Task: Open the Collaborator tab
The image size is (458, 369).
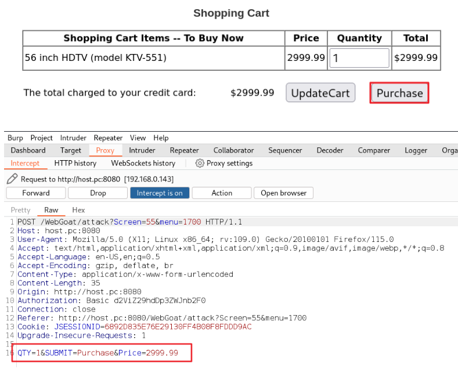Action: (x=234, y=150)
